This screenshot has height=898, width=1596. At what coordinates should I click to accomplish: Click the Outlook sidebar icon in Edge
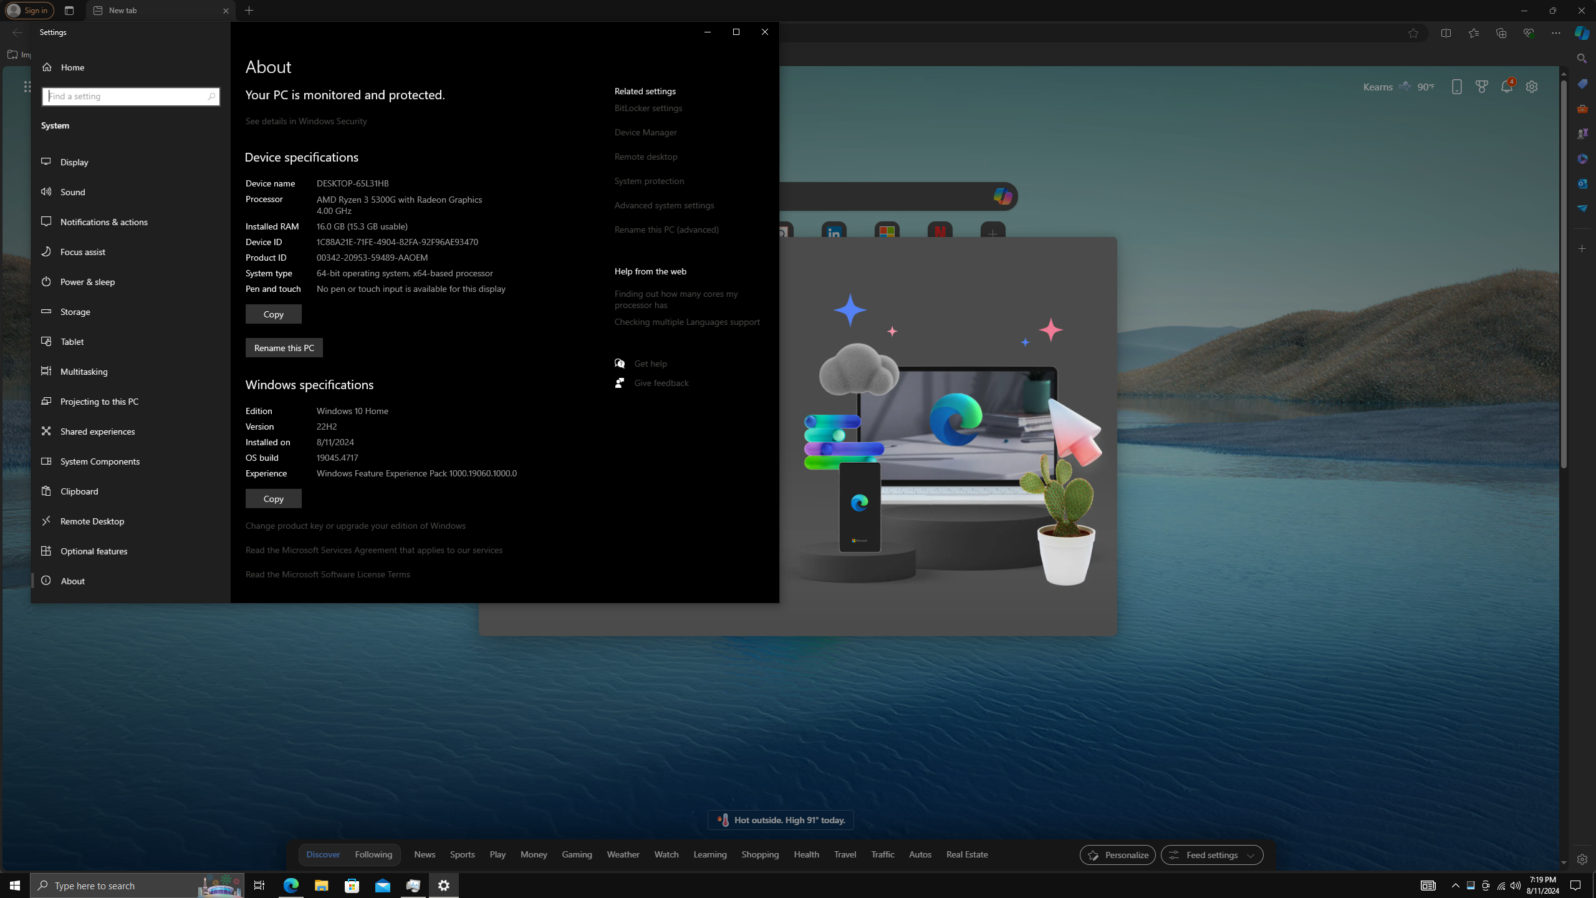coord(1582,183)
